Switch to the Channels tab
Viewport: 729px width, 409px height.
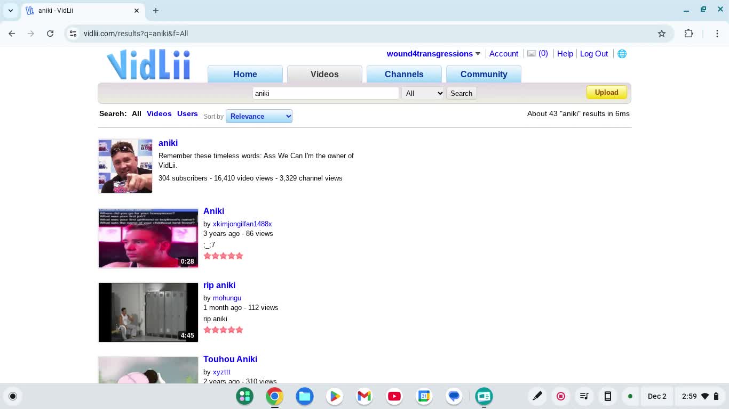click(404, 75)
